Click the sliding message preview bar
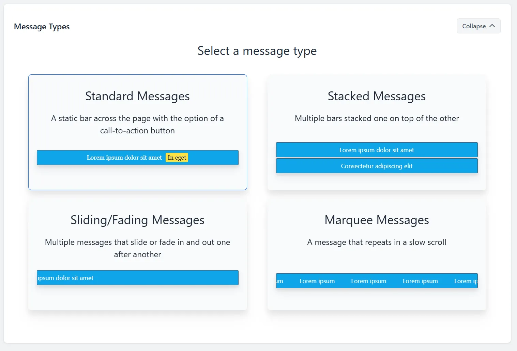The height and width of the screenshot is (351, 517). tap(138, 278)
